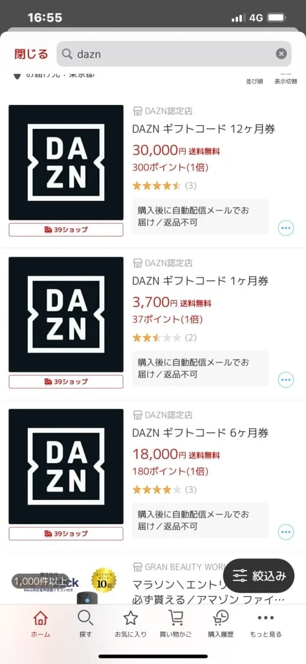Clear the dazn search text with X icon

[281, 54]
